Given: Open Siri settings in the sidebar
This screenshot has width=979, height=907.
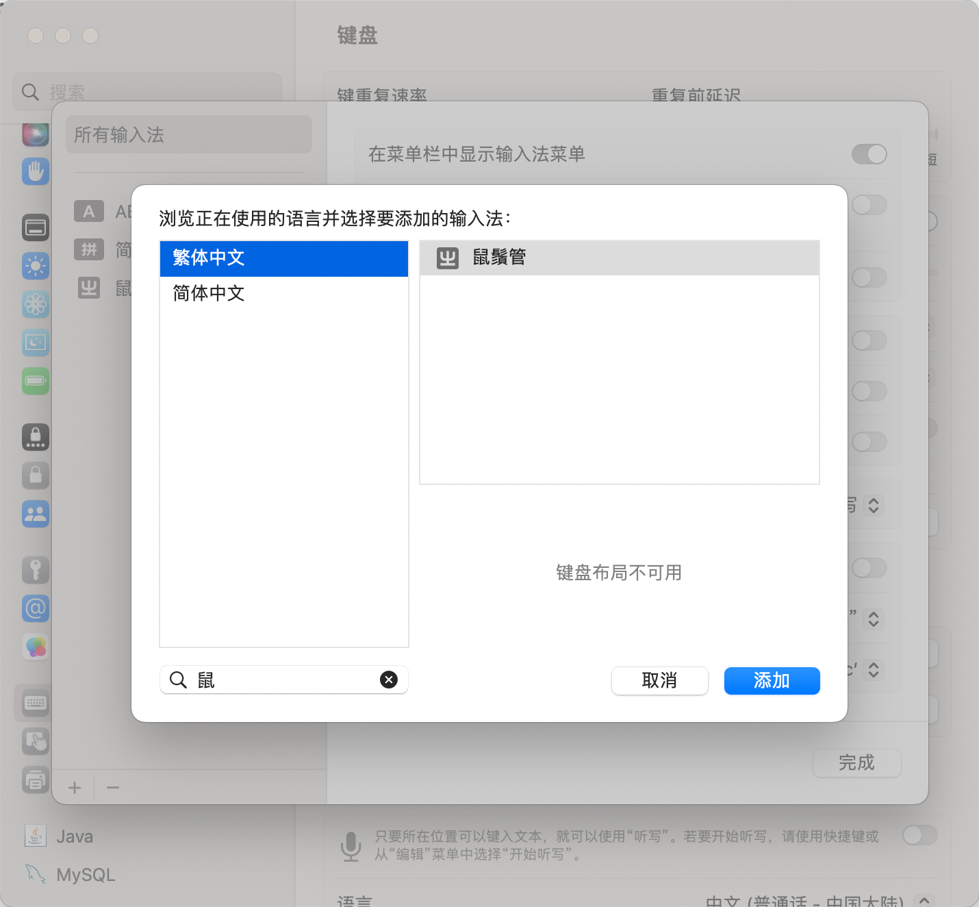Looking at the screenshot, I should tap(36, 134).
